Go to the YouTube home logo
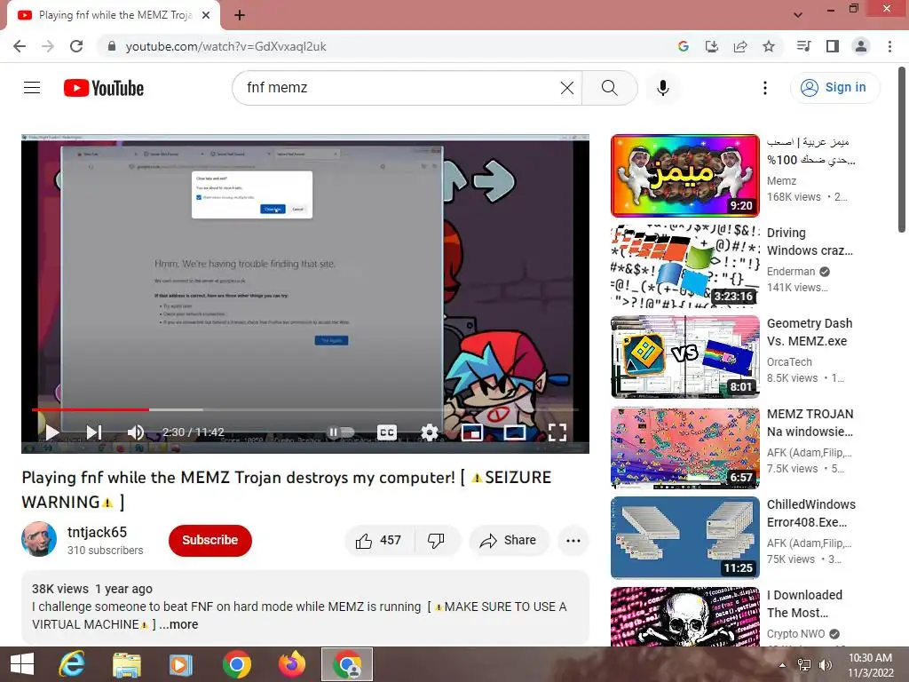Viewport: 909px width, 682px height. pyautogui.click(x=104, y=88)
